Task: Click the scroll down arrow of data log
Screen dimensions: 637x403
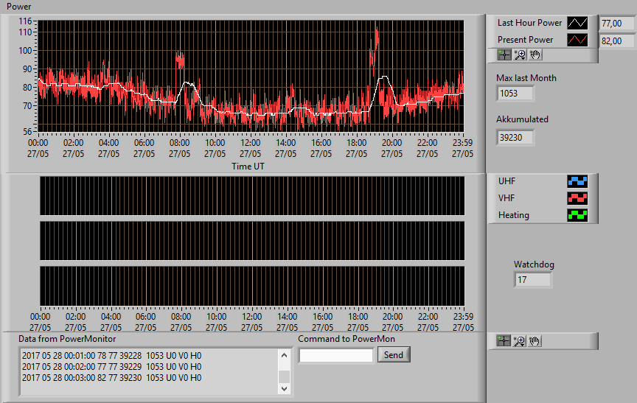Action: point(285,388)
